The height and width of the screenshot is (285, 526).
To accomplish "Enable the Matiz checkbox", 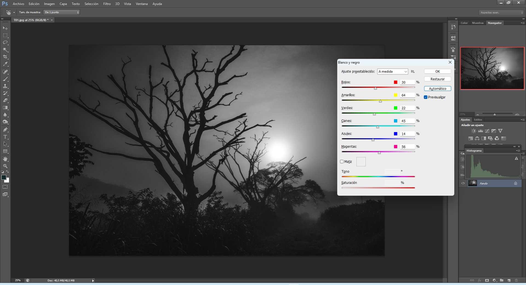I will click(x=342, y=162).
